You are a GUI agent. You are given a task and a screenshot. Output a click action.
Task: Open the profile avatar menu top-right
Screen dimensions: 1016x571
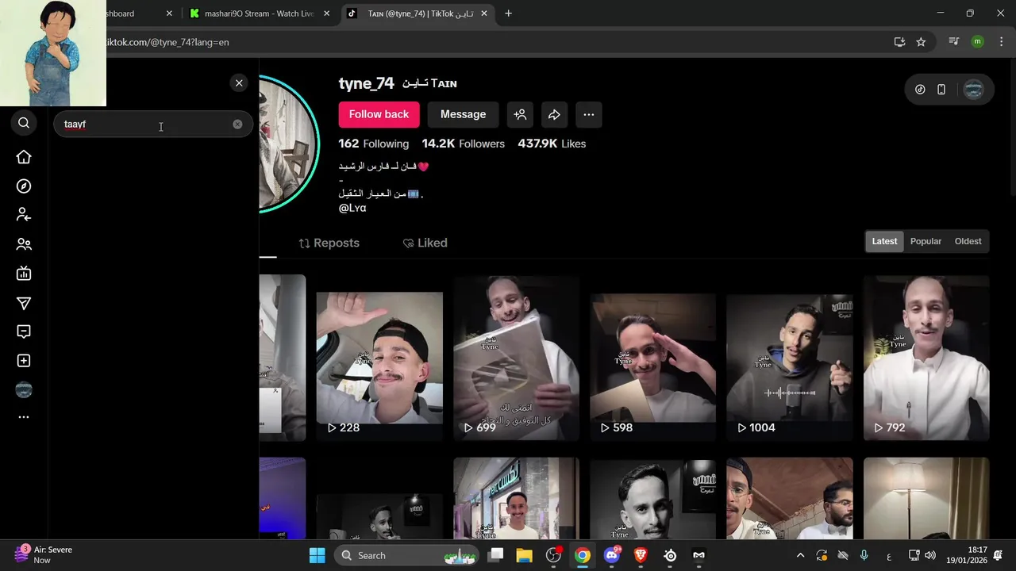[x=973, y=90]
